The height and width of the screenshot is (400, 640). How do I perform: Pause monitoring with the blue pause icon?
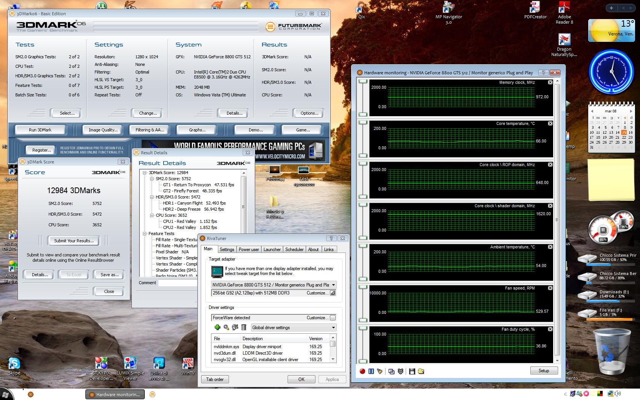[371, 371]
